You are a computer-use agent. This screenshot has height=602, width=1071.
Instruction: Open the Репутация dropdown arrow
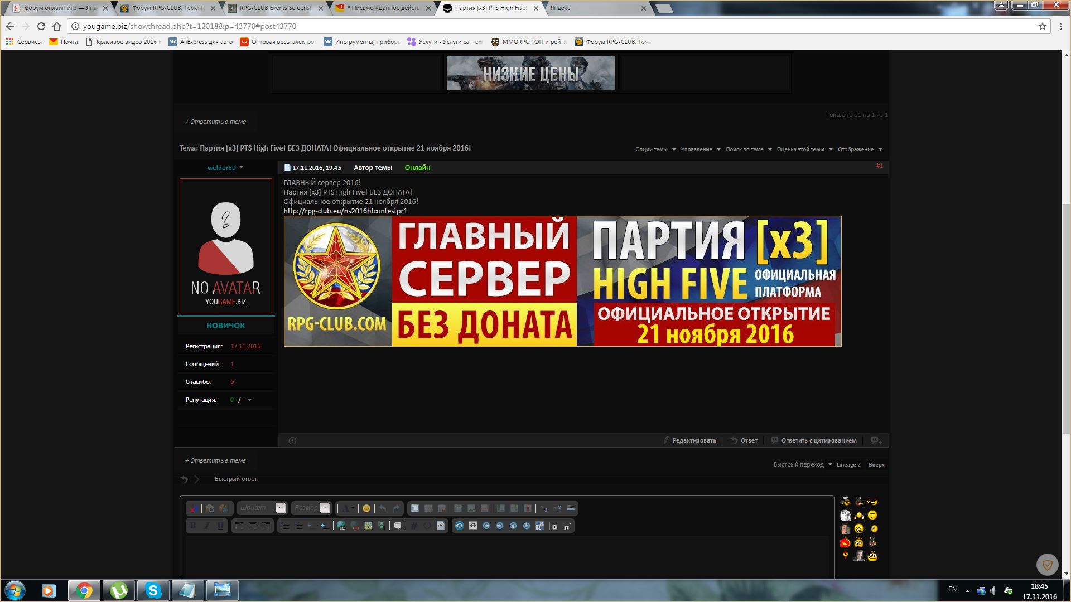(249, 400)
